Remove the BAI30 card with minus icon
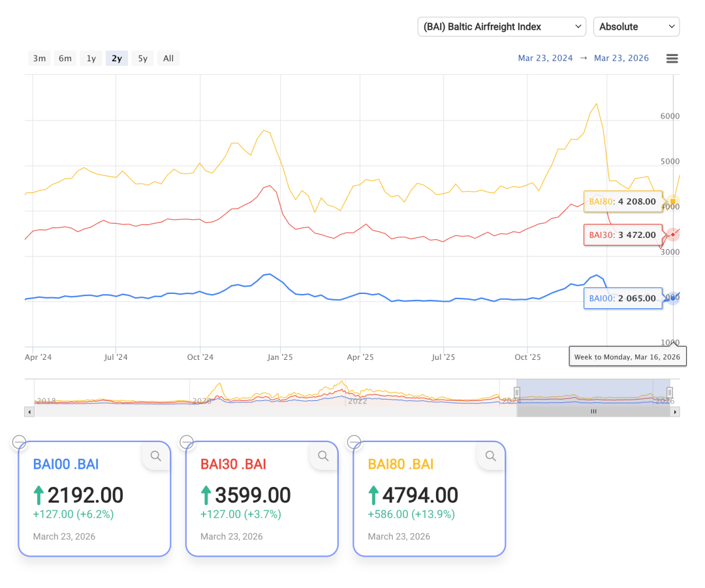This screenshot has width=705, height=588. pyautogui.click(x=187, y=443)
